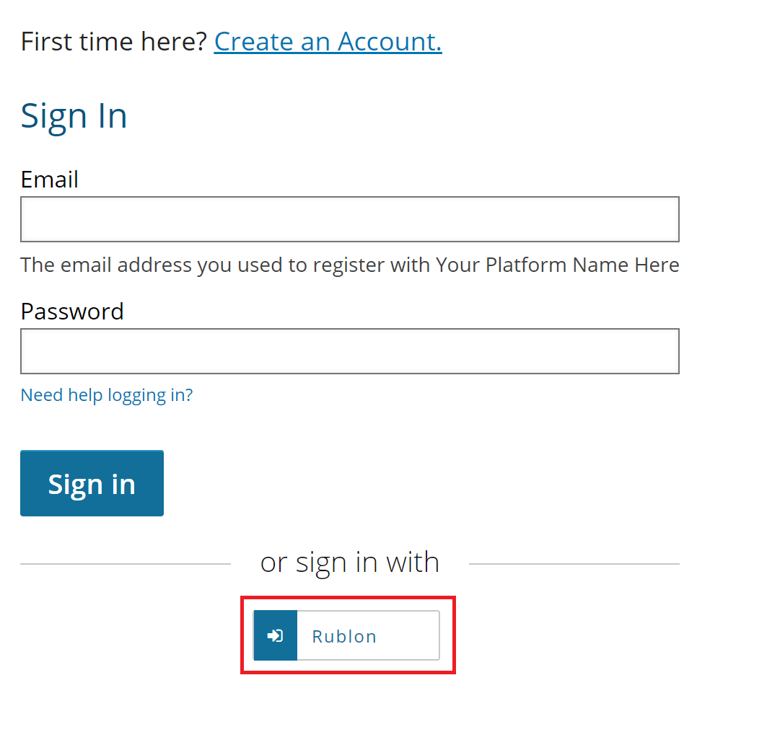
Task: Click the divider line right of "or sign in with"
Action: tap(574, 564)
